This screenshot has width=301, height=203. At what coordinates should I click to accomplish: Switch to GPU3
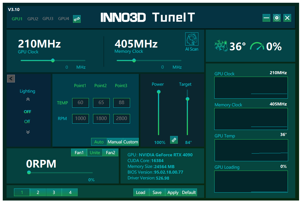[48, 19]
